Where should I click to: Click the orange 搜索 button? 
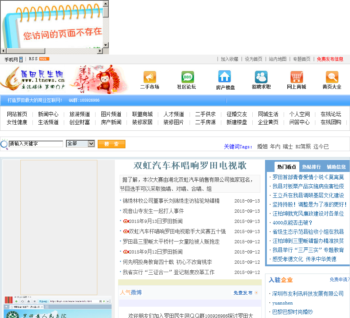click(112, 144)
